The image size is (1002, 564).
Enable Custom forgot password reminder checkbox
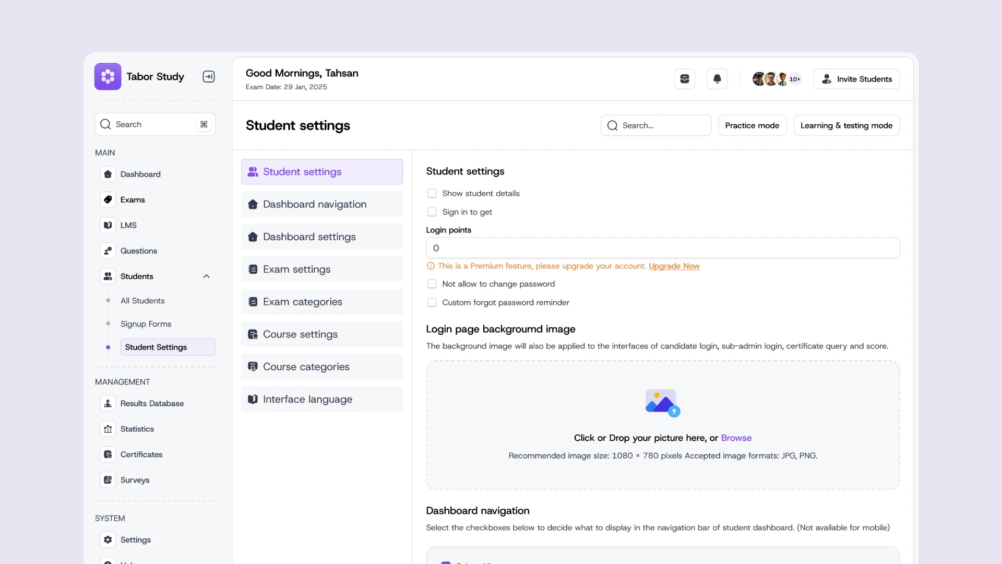[432, 302]
